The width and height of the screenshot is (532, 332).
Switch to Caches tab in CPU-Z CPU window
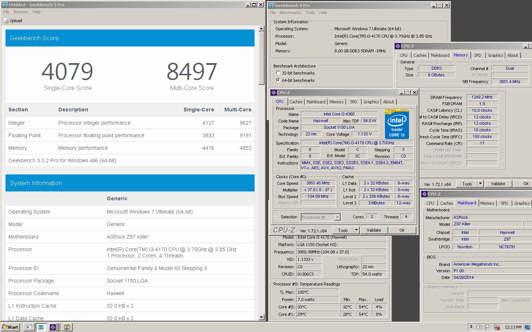point(296,102)
